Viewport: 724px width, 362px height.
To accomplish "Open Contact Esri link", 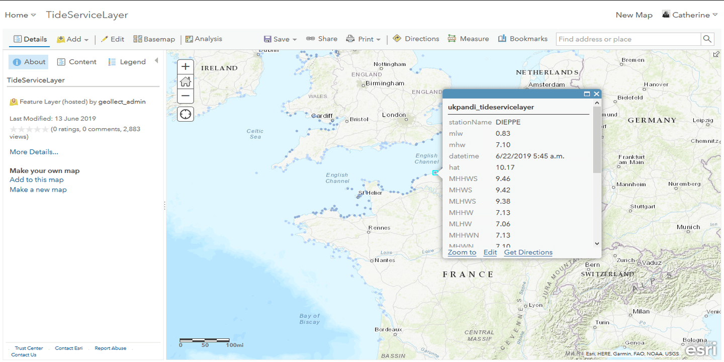I will [x=69, y=348].
